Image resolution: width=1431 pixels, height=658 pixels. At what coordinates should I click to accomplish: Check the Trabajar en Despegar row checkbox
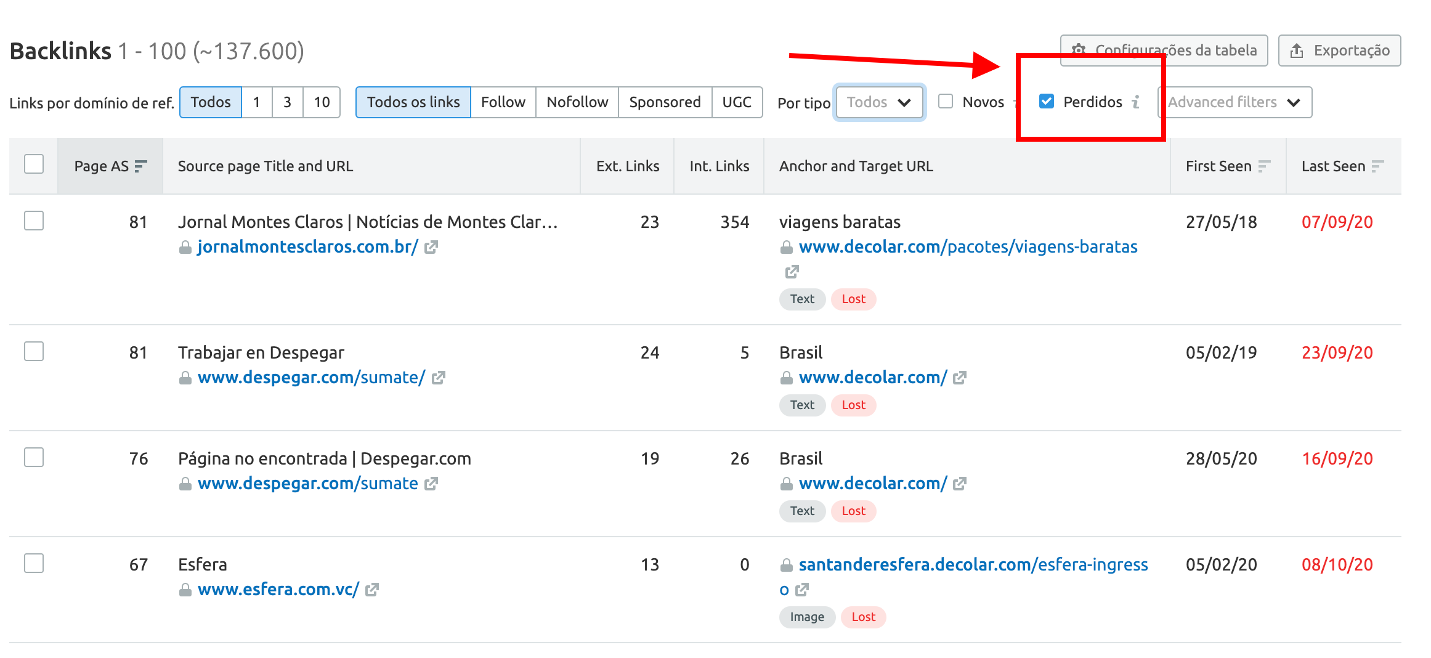pos(34,351)
